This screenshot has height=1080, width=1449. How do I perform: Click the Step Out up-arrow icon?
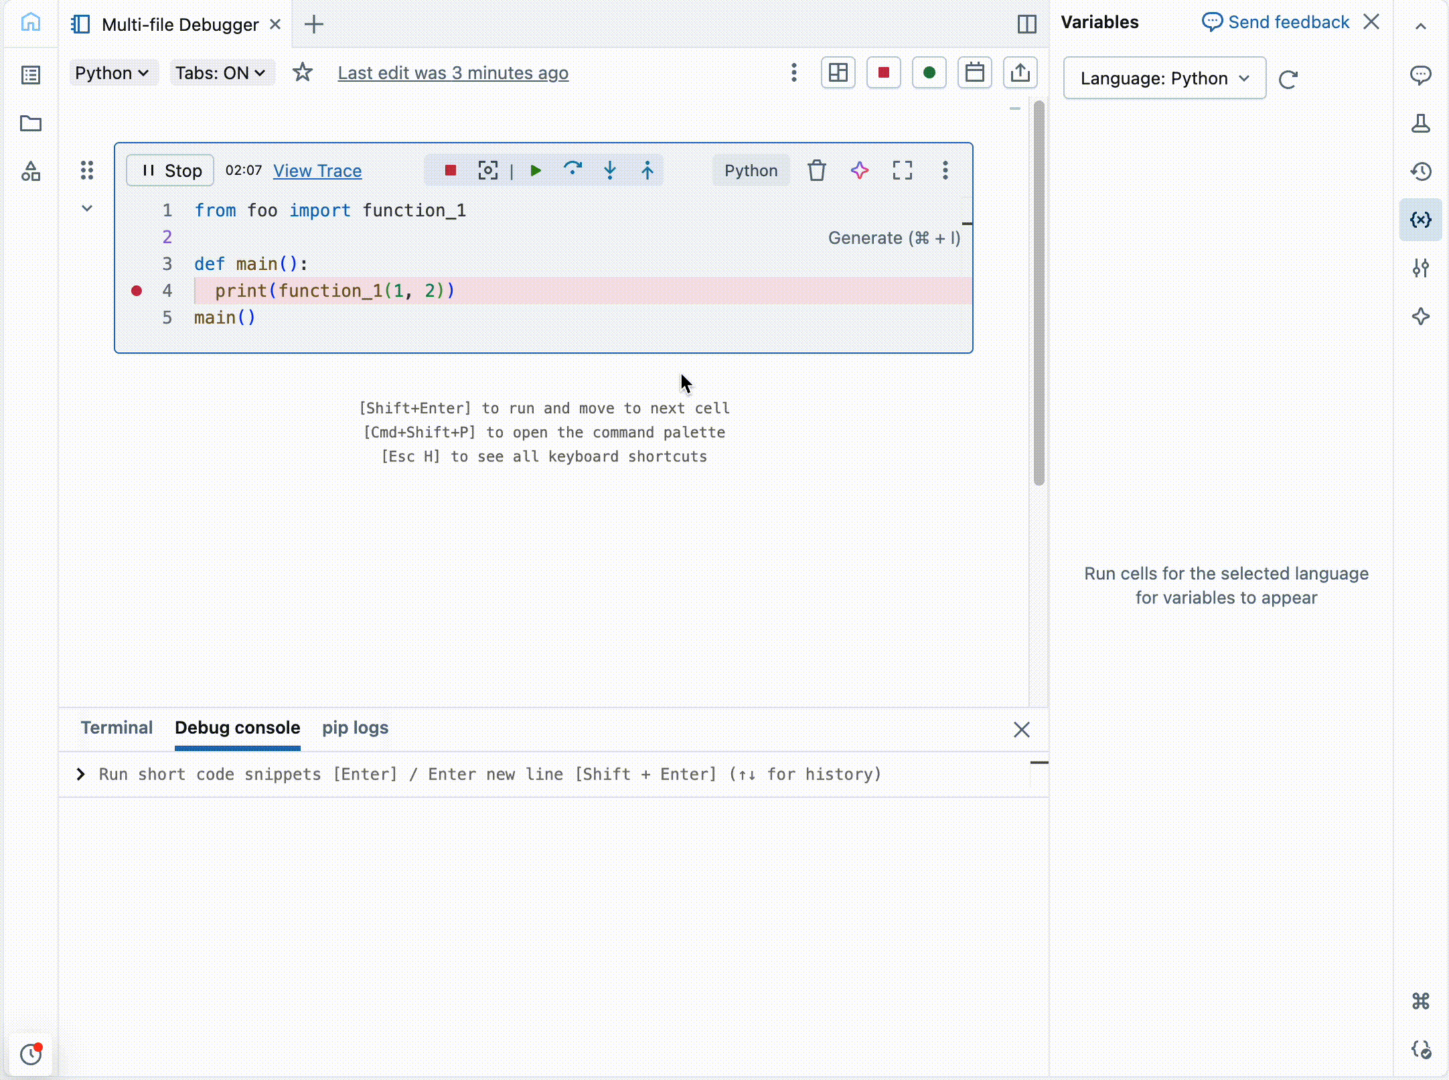pos(647,170)
